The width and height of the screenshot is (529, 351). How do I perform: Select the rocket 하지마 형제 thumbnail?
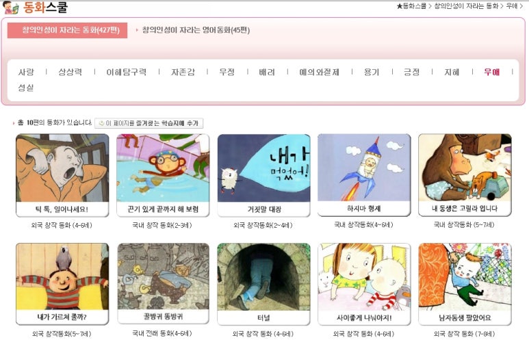tap(364, 168)
